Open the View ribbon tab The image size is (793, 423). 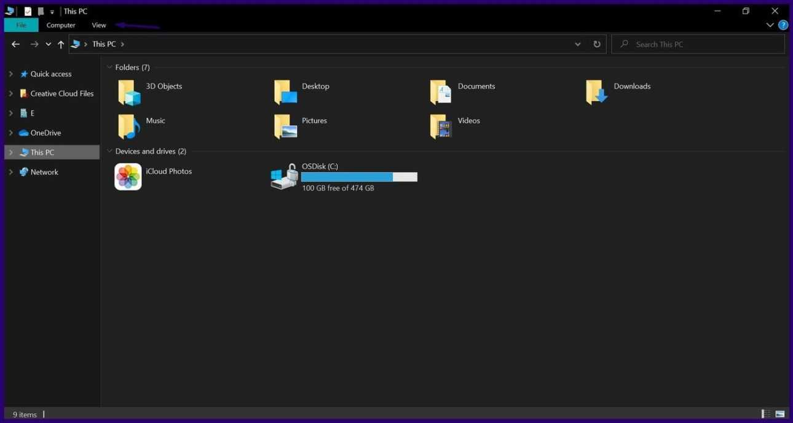tap(99, 25)
